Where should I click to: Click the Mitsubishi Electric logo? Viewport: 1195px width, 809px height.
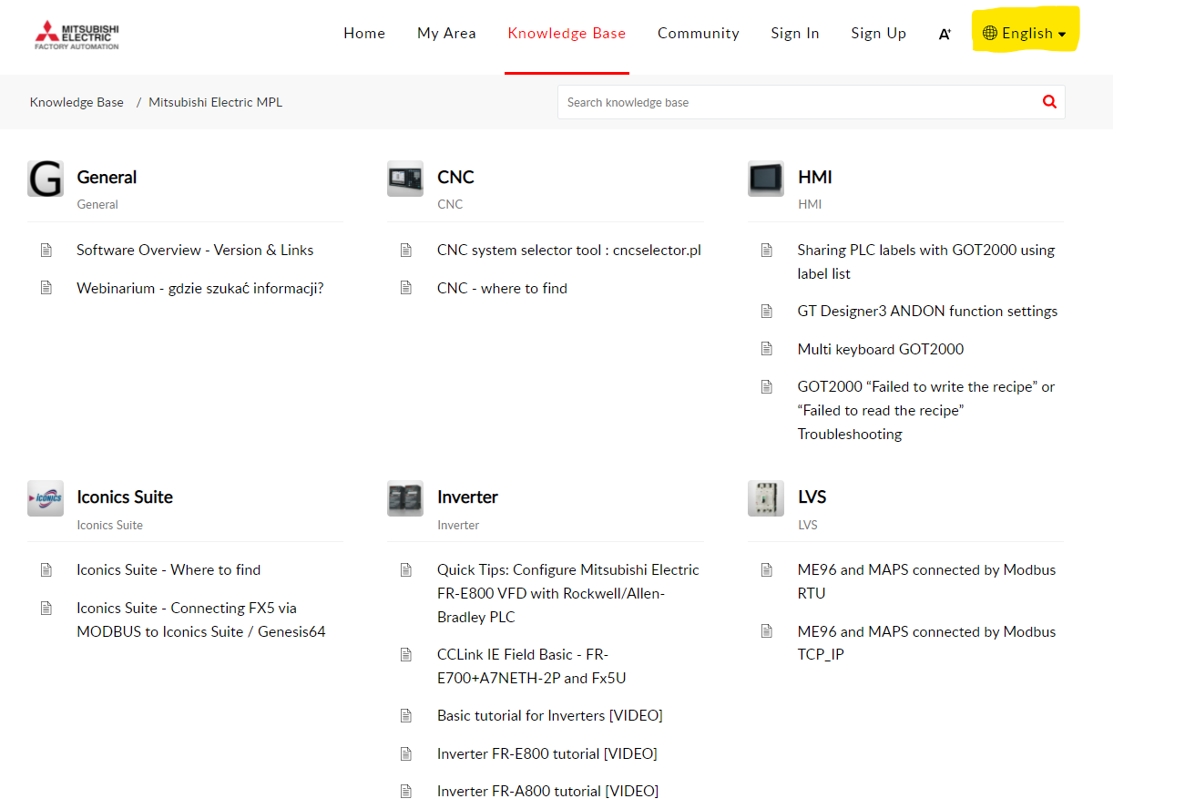[77, 34]
